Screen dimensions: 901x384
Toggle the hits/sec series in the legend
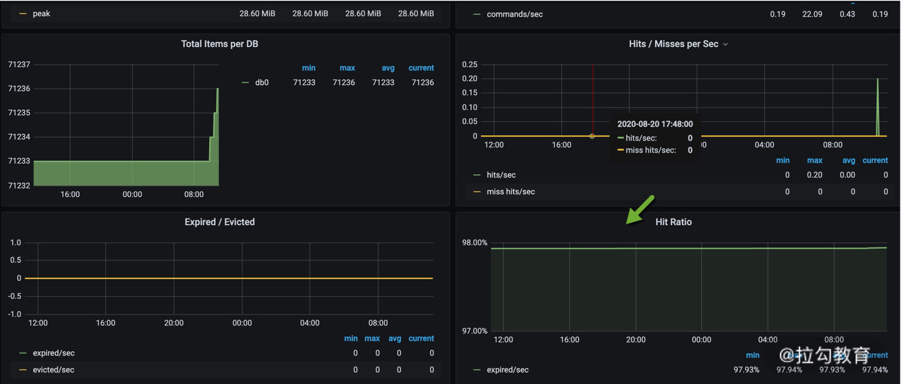501,175
